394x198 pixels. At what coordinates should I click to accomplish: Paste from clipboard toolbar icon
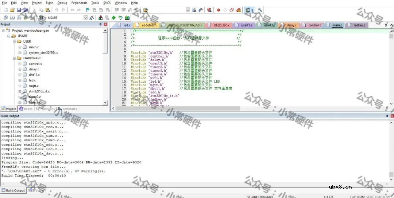48,10
